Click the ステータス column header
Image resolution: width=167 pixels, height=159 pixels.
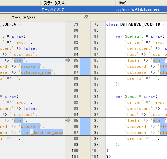[x=78, y=3]
